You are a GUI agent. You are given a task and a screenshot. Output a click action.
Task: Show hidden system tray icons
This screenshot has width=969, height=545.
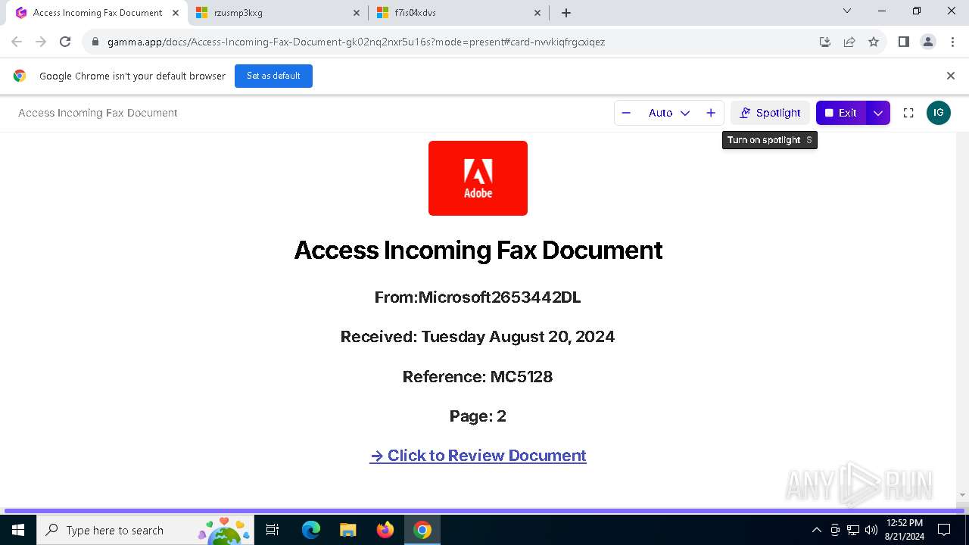click(816, 530)
